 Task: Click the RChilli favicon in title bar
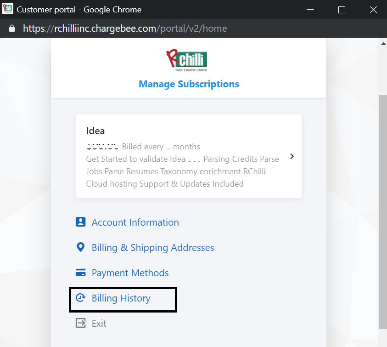click(8, 9)
